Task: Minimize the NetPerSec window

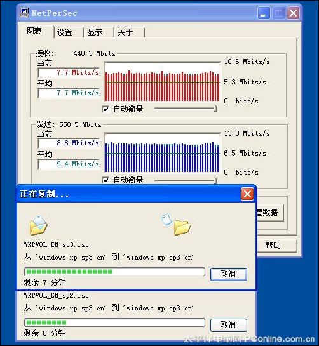Action: coord(264,13)
